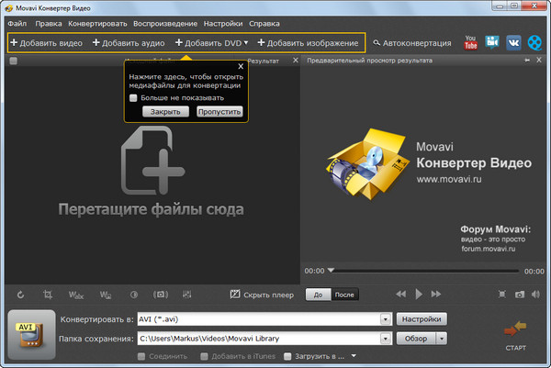Expand the 'Конвертировать в' format dropdown
The image size is (551, 368).
point(387,319)
